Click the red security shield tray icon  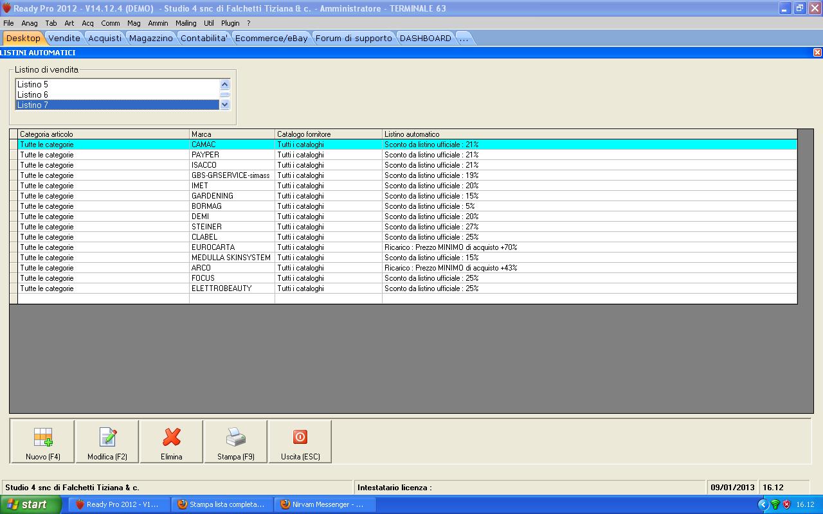(786, 504)
